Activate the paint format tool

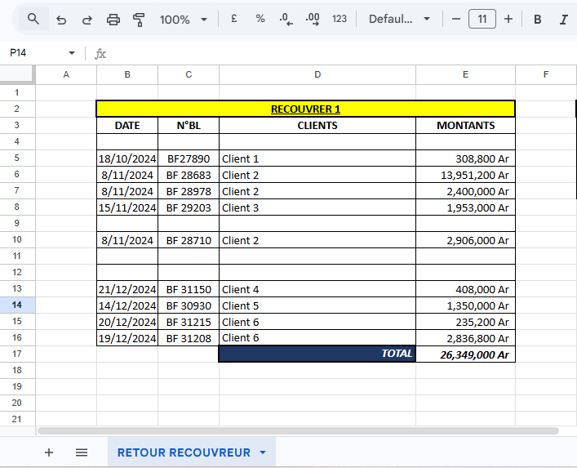pyautogui.click(x=139, y=19)
